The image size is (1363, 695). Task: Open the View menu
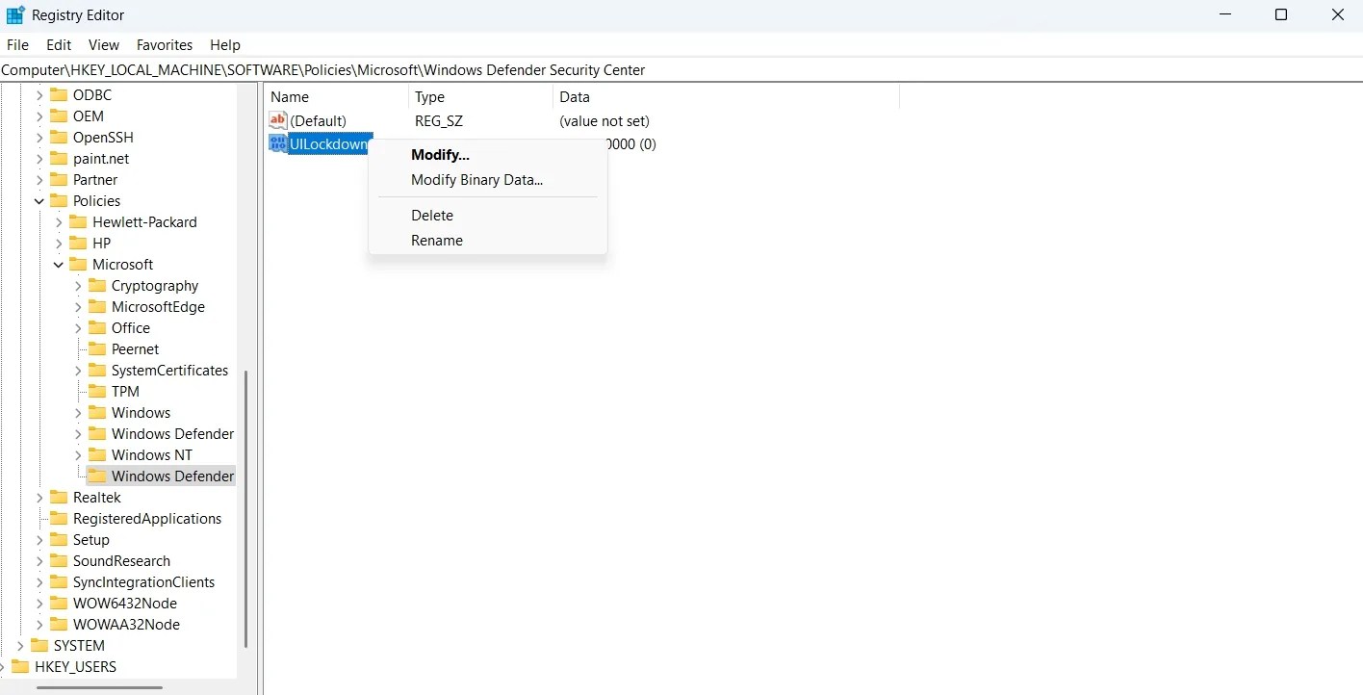(103, 44)
